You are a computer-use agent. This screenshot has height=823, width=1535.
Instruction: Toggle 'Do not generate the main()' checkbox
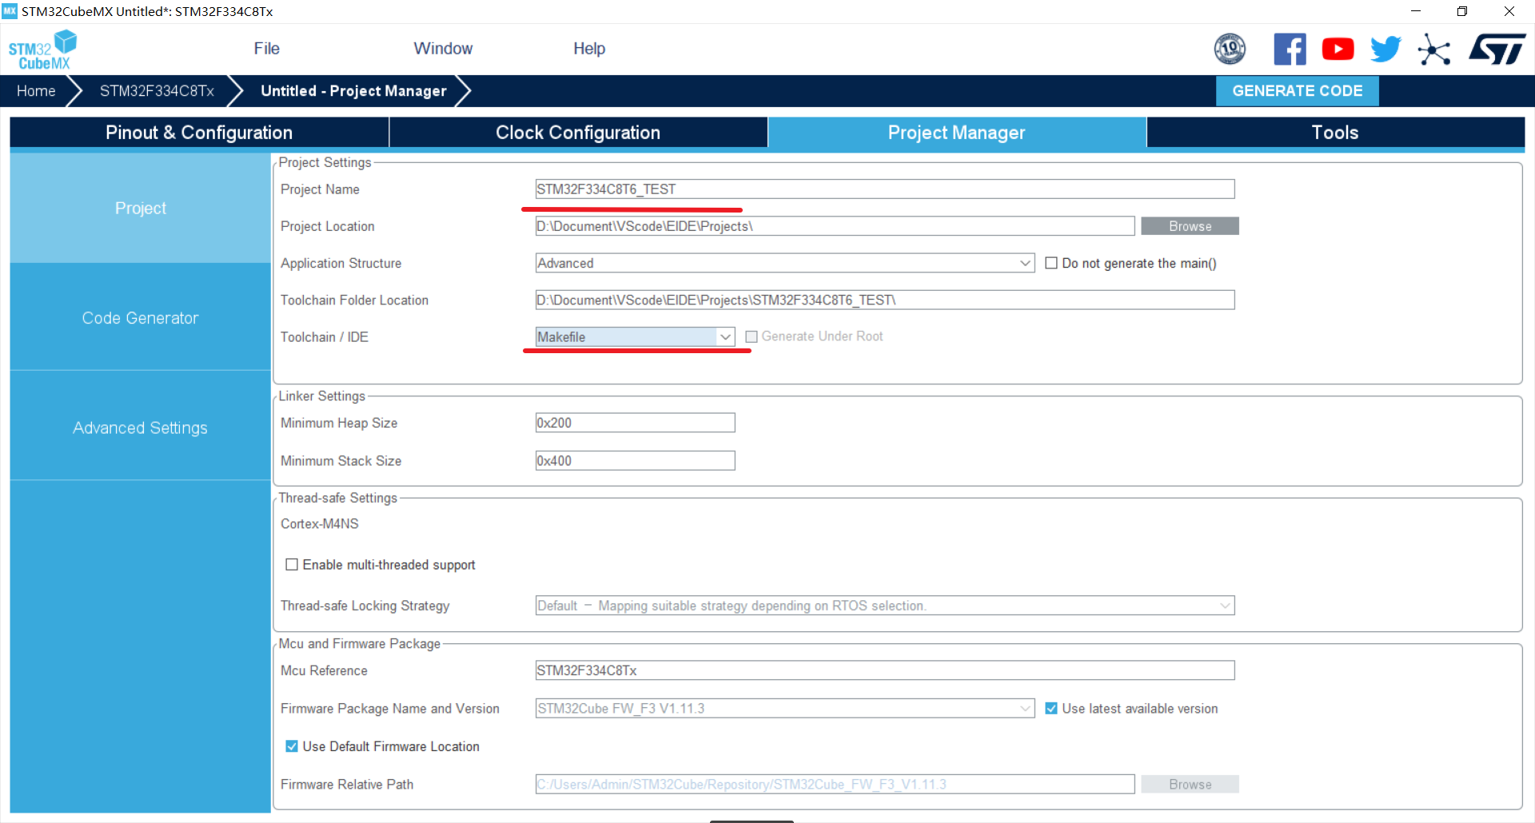click(x=1051, y=263)
